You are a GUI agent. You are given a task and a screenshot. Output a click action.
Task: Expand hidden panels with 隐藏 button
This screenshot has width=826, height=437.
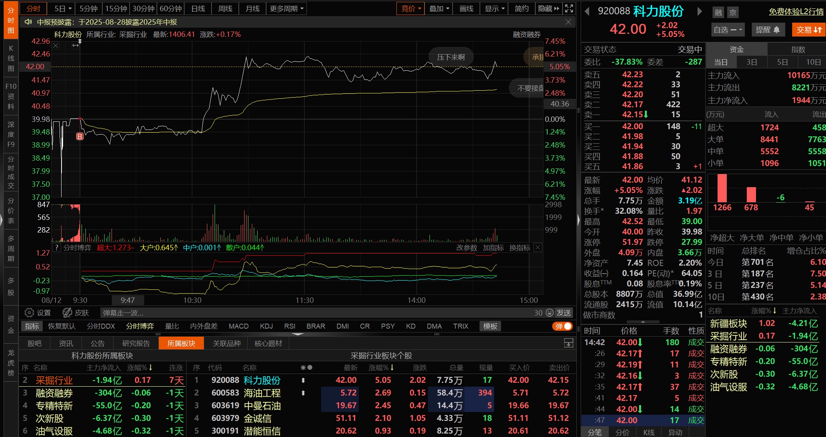[549, 8]
